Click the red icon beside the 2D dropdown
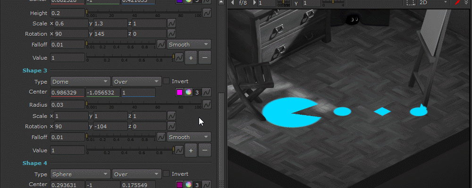The height and width of the screenshot is (188, 472). [x=457, y=3]
